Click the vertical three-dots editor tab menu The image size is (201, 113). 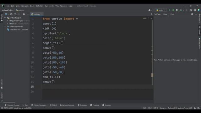151,14
